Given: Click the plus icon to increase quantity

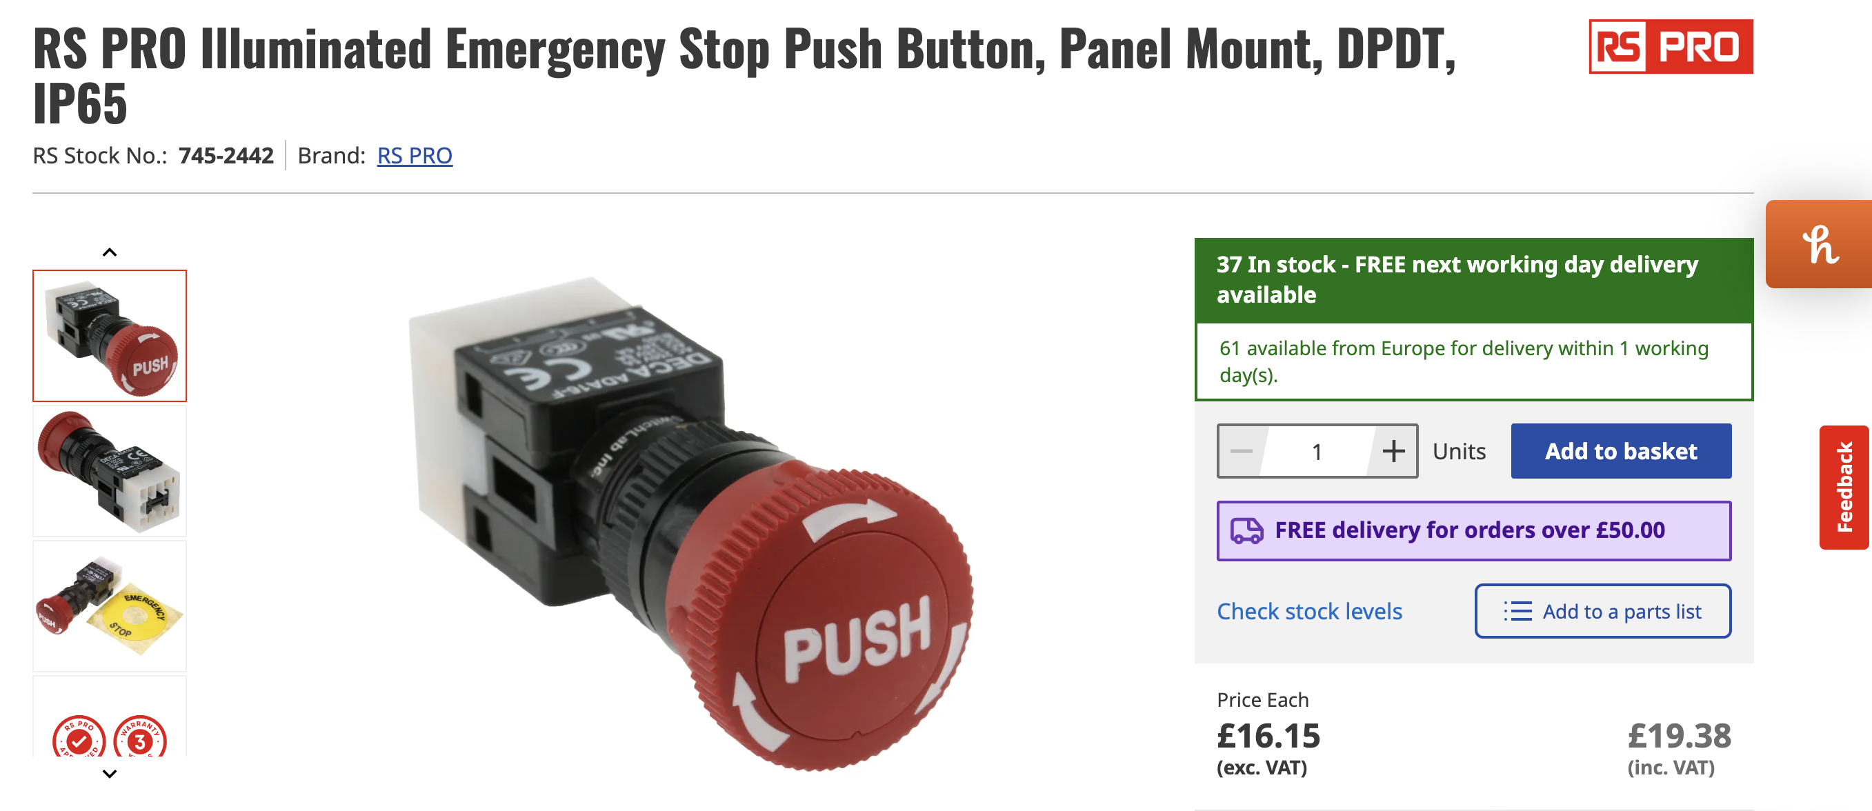Looking at the screenshot, I should tap(1393, 451).
